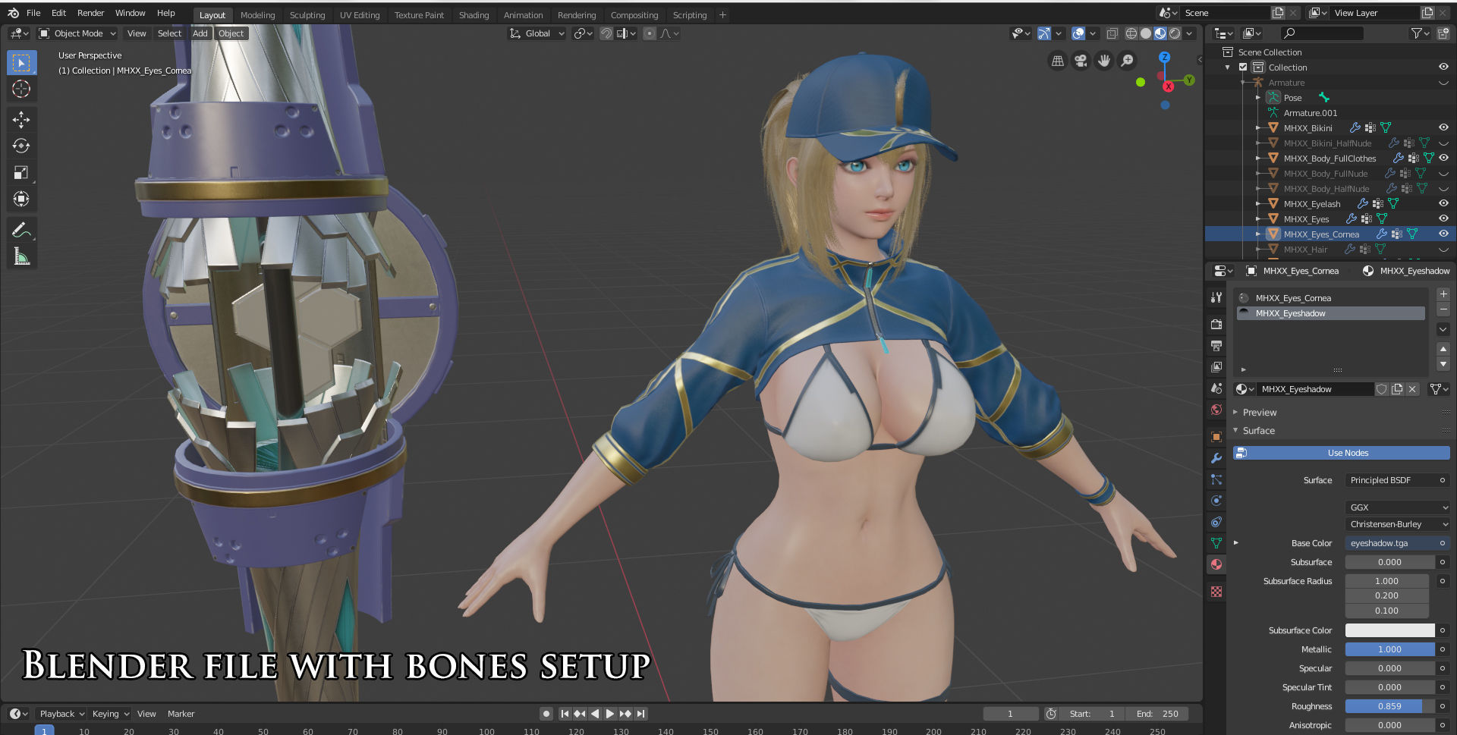The image size is (1457, 735).
Task: Switch to camera view icon
Action: [1081, 61]
